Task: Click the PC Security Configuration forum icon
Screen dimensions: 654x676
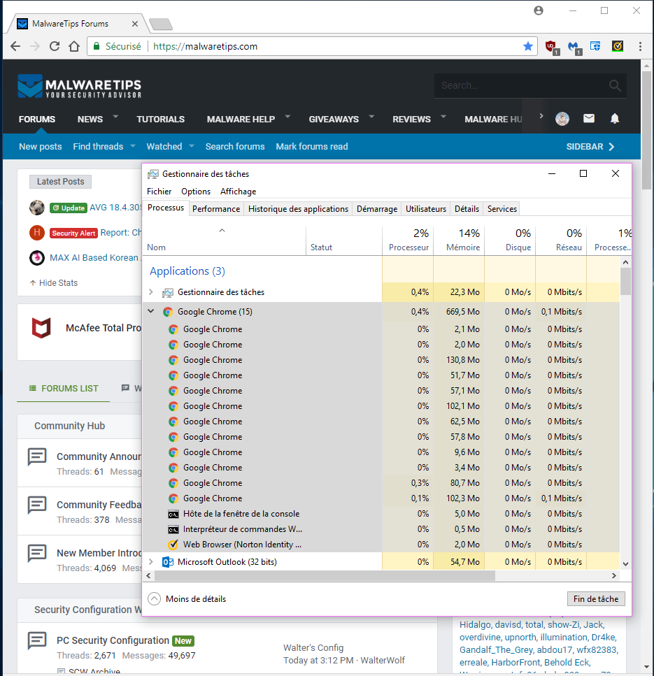Action: pyautogui.click(x=37, y=640)
